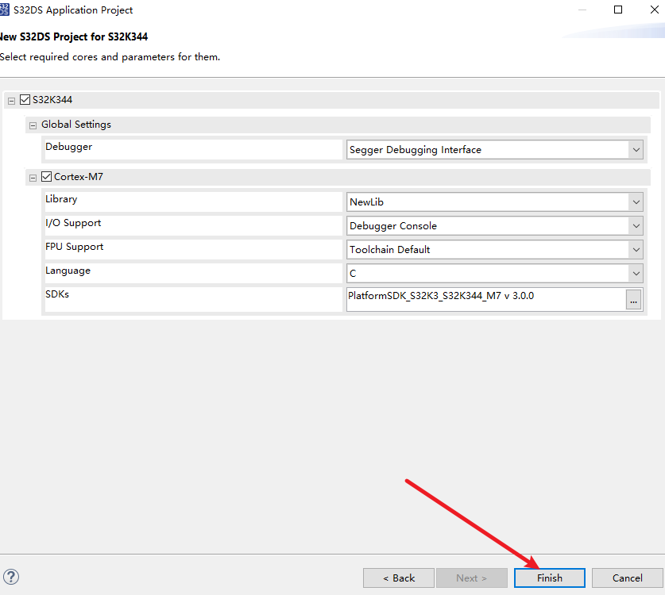Collapse the S32K344 tree node
665x595 pixels.
pyautogui.click(x=11, y=101)
